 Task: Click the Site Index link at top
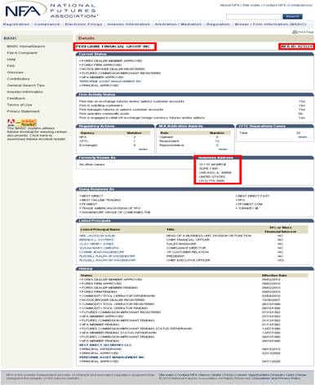tap(251, 5)
